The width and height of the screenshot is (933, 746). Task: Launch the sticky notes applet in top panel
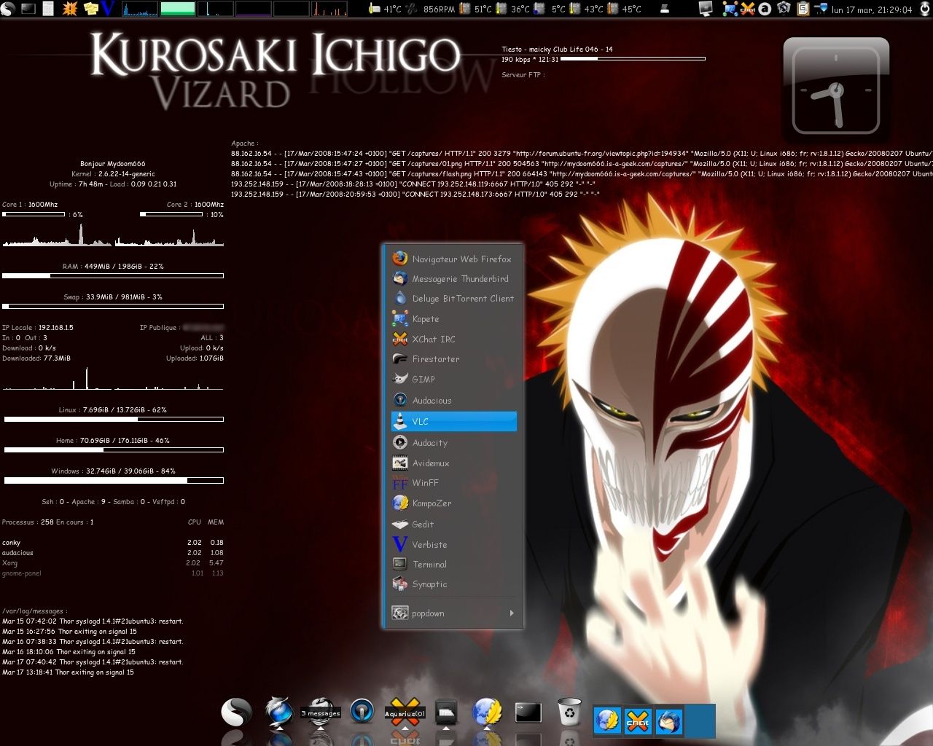(x=91, y=9)
